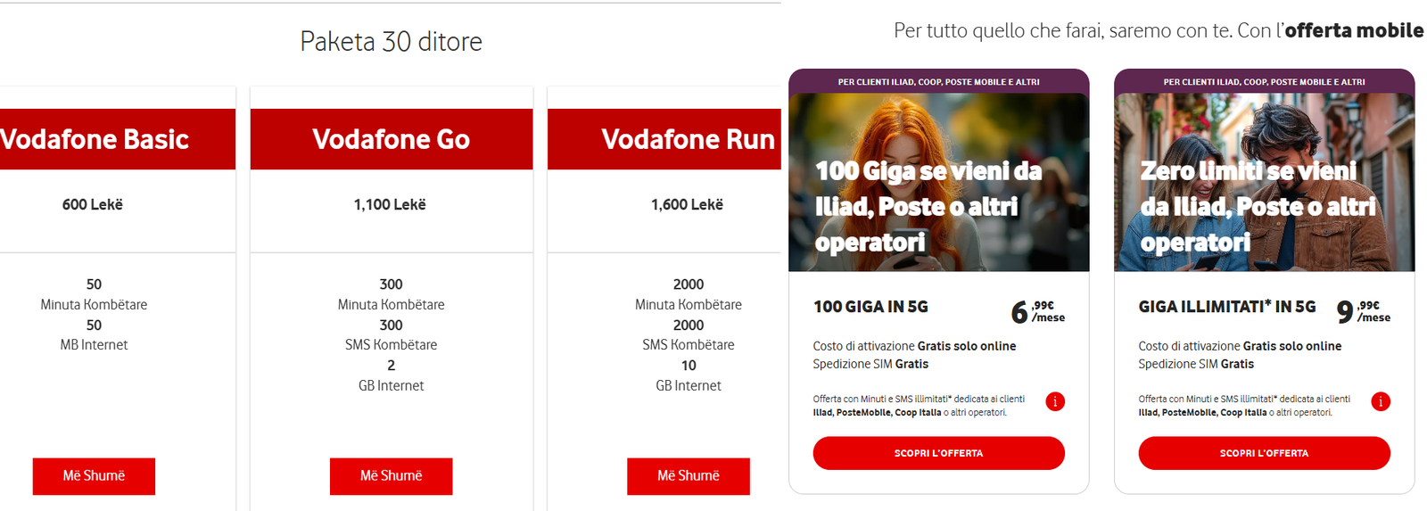The image size is (1427, 511).
Task: Select the 1,100 Lekë price of Vodafone Go
Action: tap(390, 205)
